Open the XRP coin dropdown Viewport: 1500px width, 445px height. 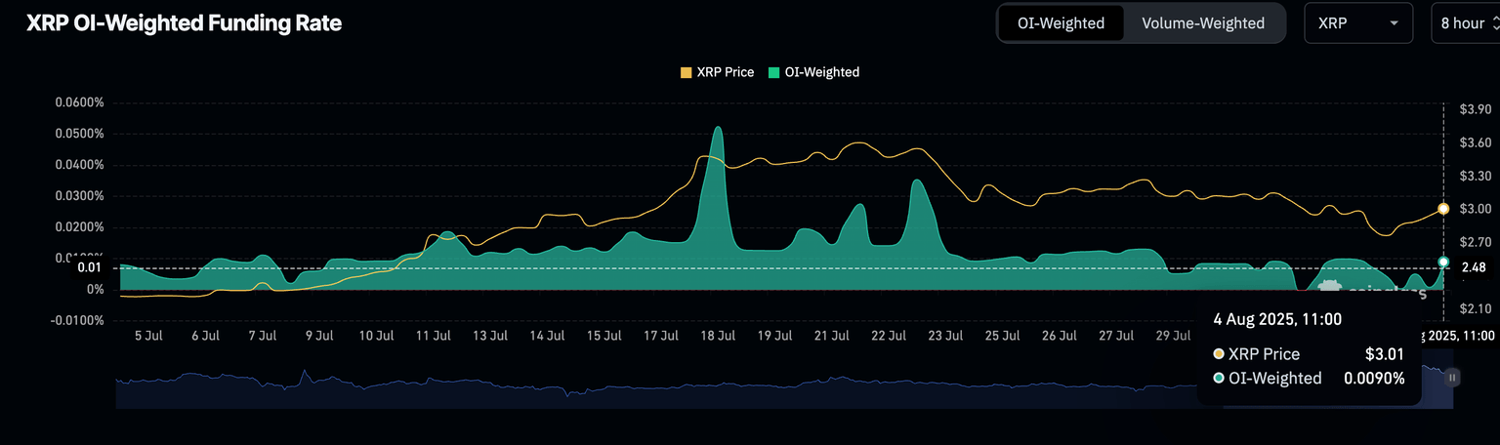1357,23
